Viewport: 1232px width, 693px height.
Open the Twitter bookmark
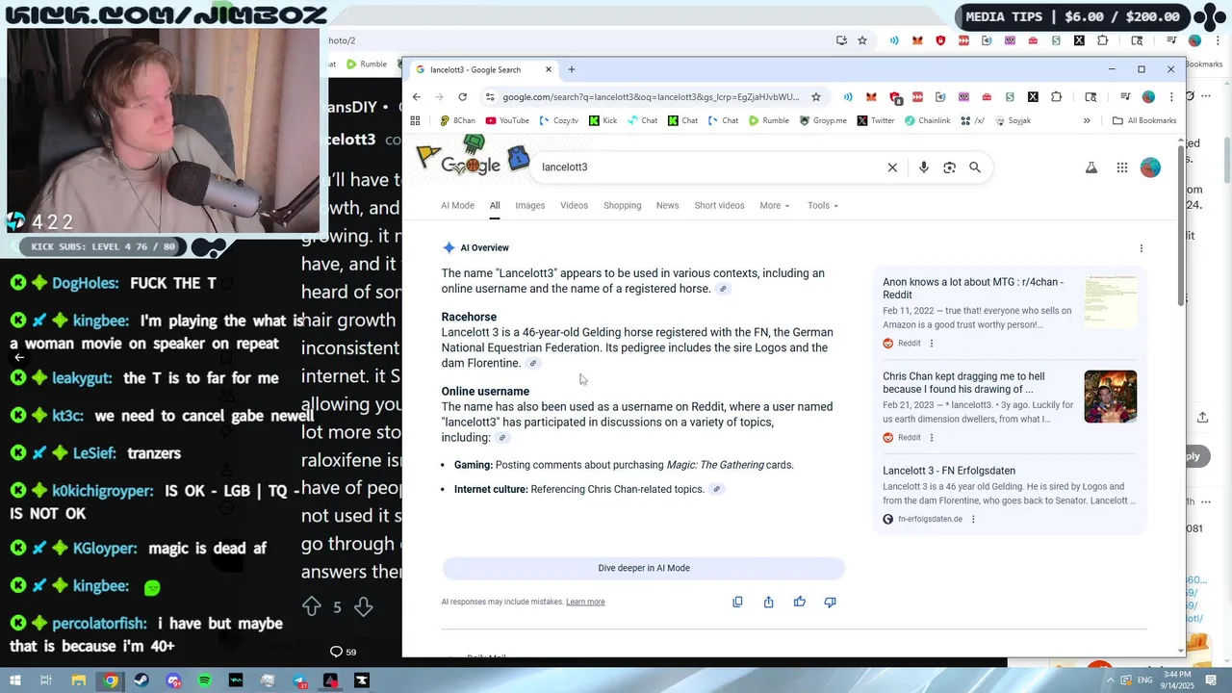coord(876,120)
